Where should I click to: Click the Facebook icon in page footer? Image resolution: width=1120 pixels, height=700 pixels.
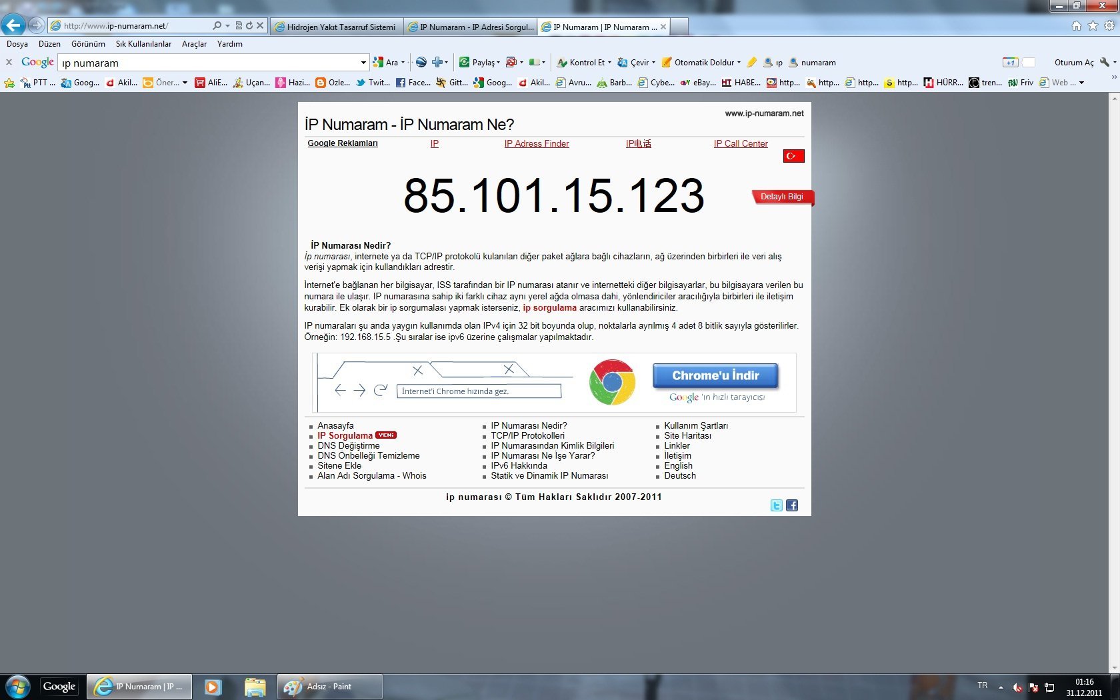click(792, 505)
